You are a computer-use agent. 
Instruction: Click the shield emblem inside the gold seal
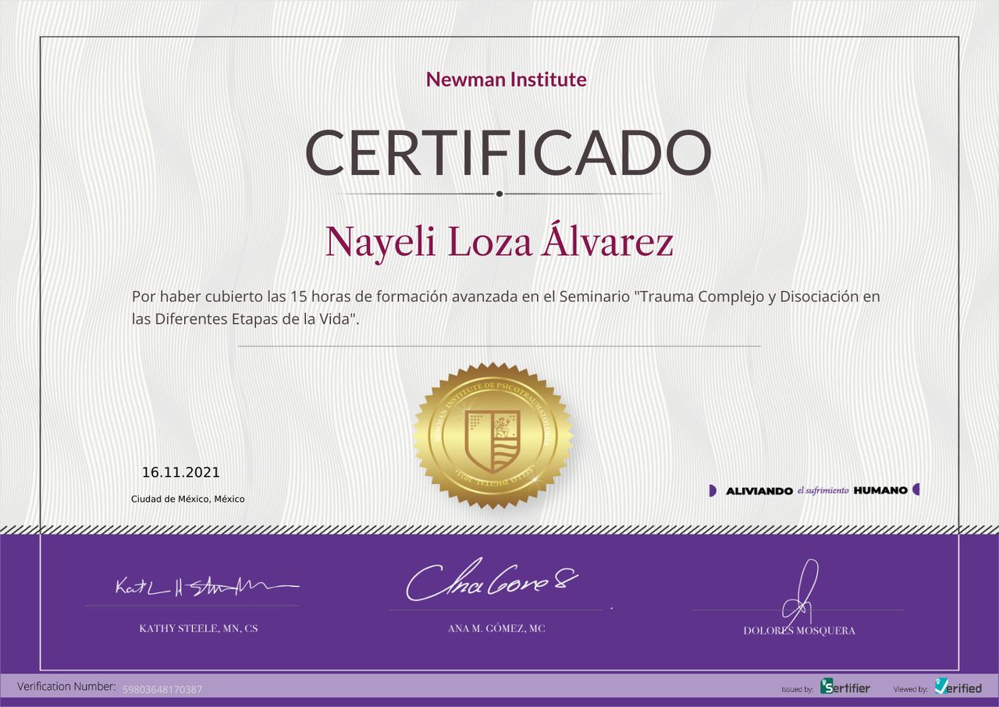[x=492, y=440]
